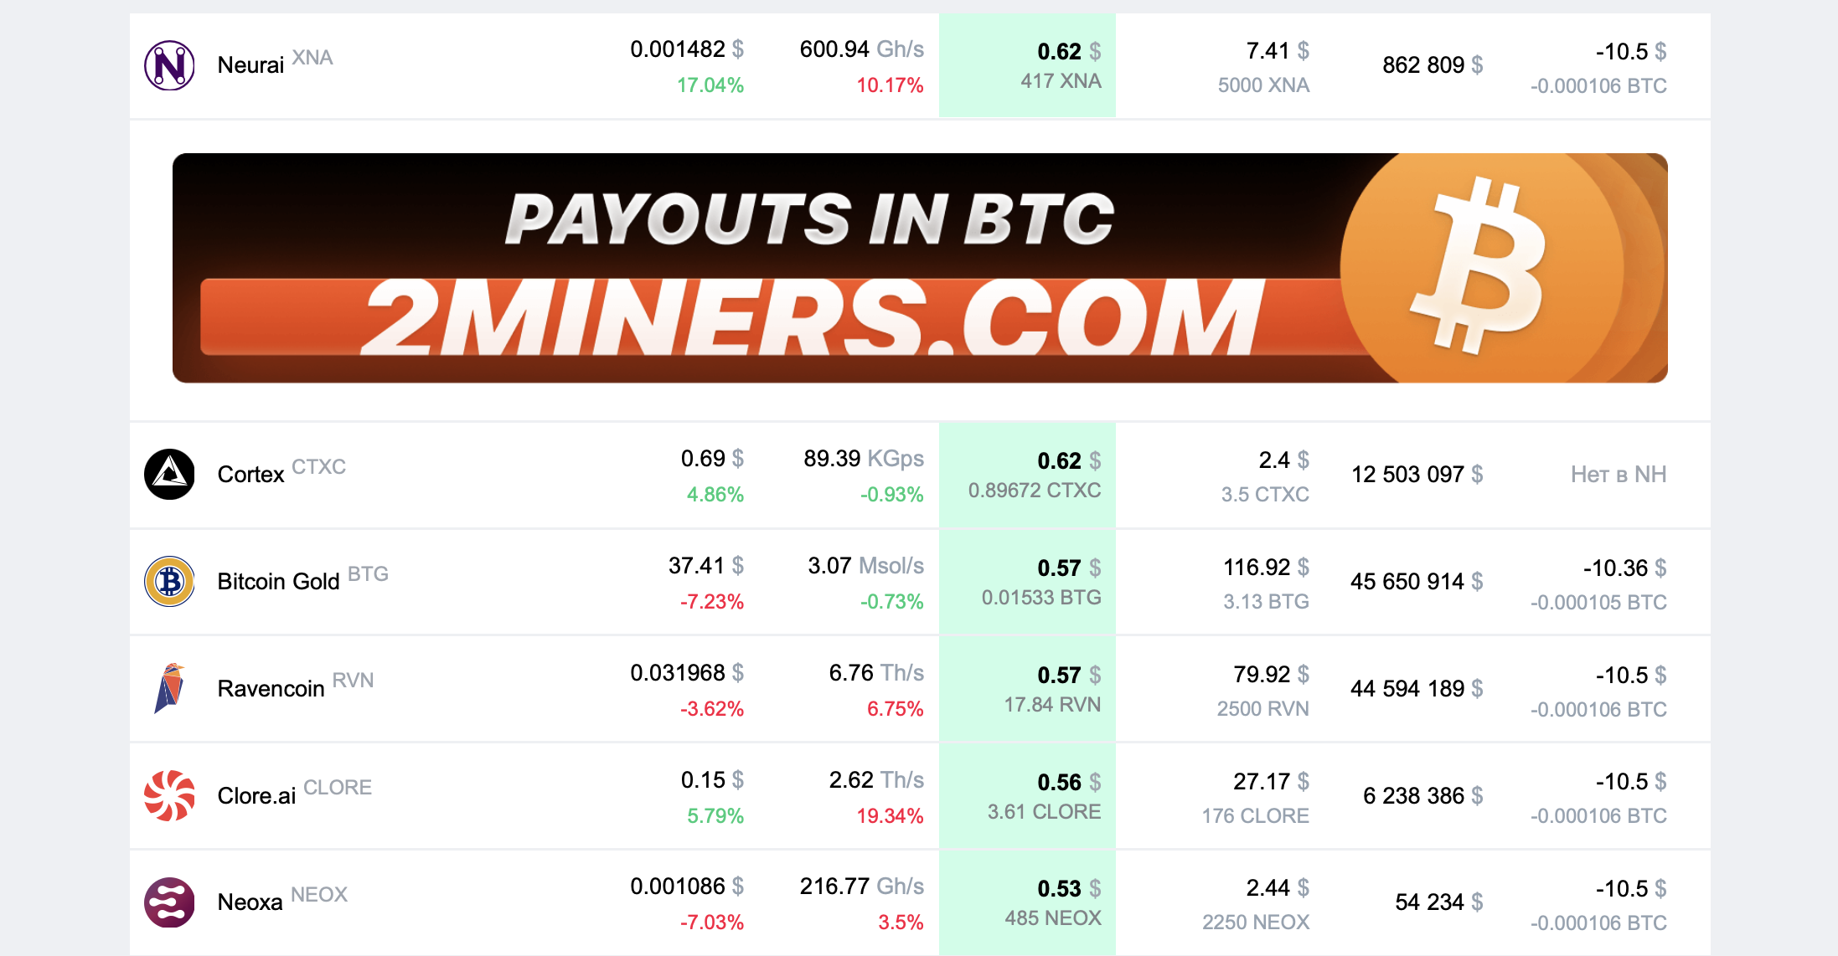
Task: Open the Neurai coin page link
Action: tap(250, 65)
